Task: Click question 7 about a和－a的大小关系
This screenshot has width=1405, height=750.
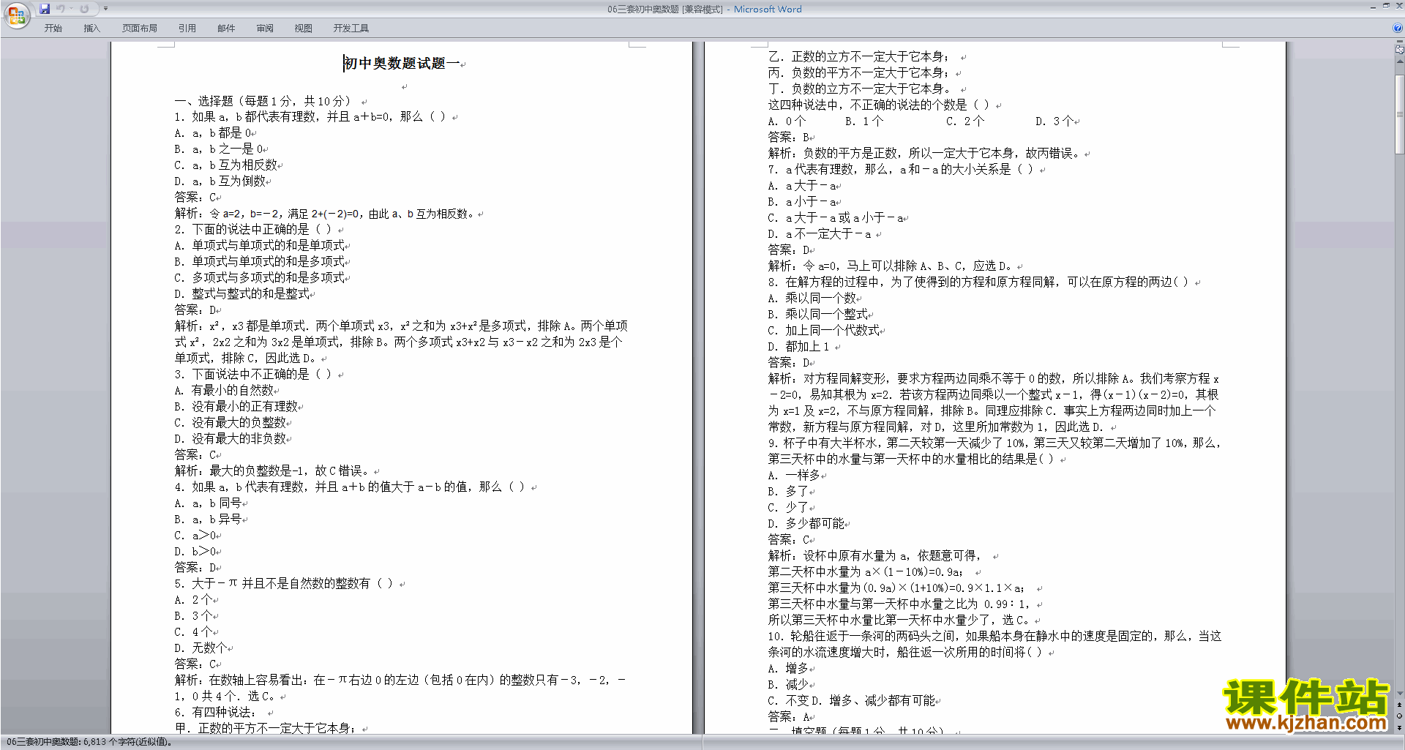Action: coord(900,170)
